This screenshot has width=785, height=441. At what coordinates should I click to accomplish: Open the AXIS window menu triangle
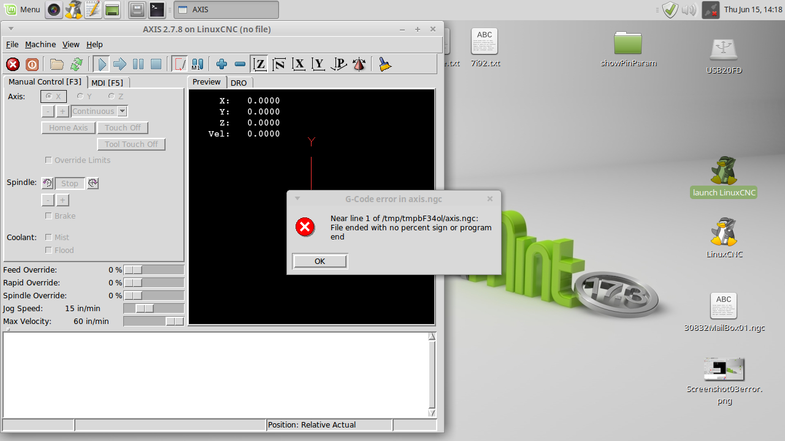pyautogui.click(x=10, y=29)
